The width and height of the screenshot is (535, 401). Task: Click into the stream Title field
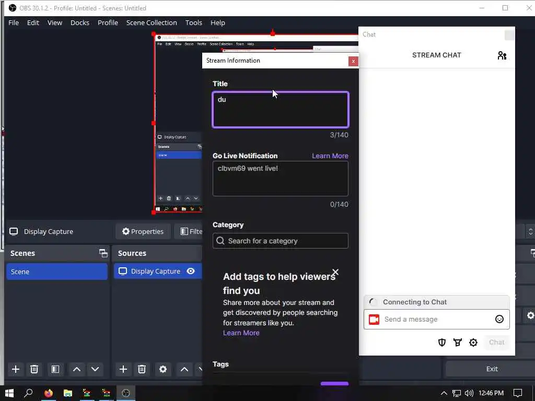coord(281,110)
